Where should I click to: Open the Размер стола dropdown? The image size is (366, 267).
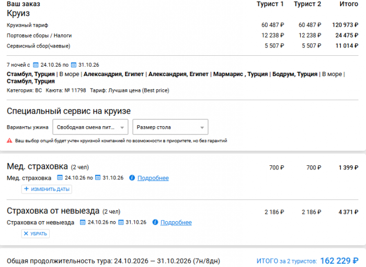170,127
